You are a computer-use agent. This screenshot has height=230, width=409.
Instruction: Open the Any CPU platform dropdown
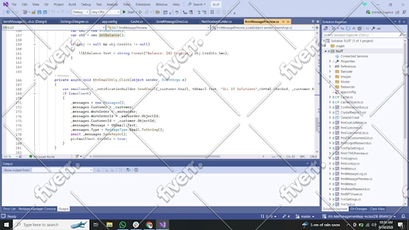click(105, 12)
